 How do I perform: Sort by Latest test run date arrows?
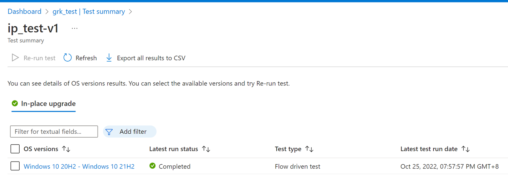(465, 149)
